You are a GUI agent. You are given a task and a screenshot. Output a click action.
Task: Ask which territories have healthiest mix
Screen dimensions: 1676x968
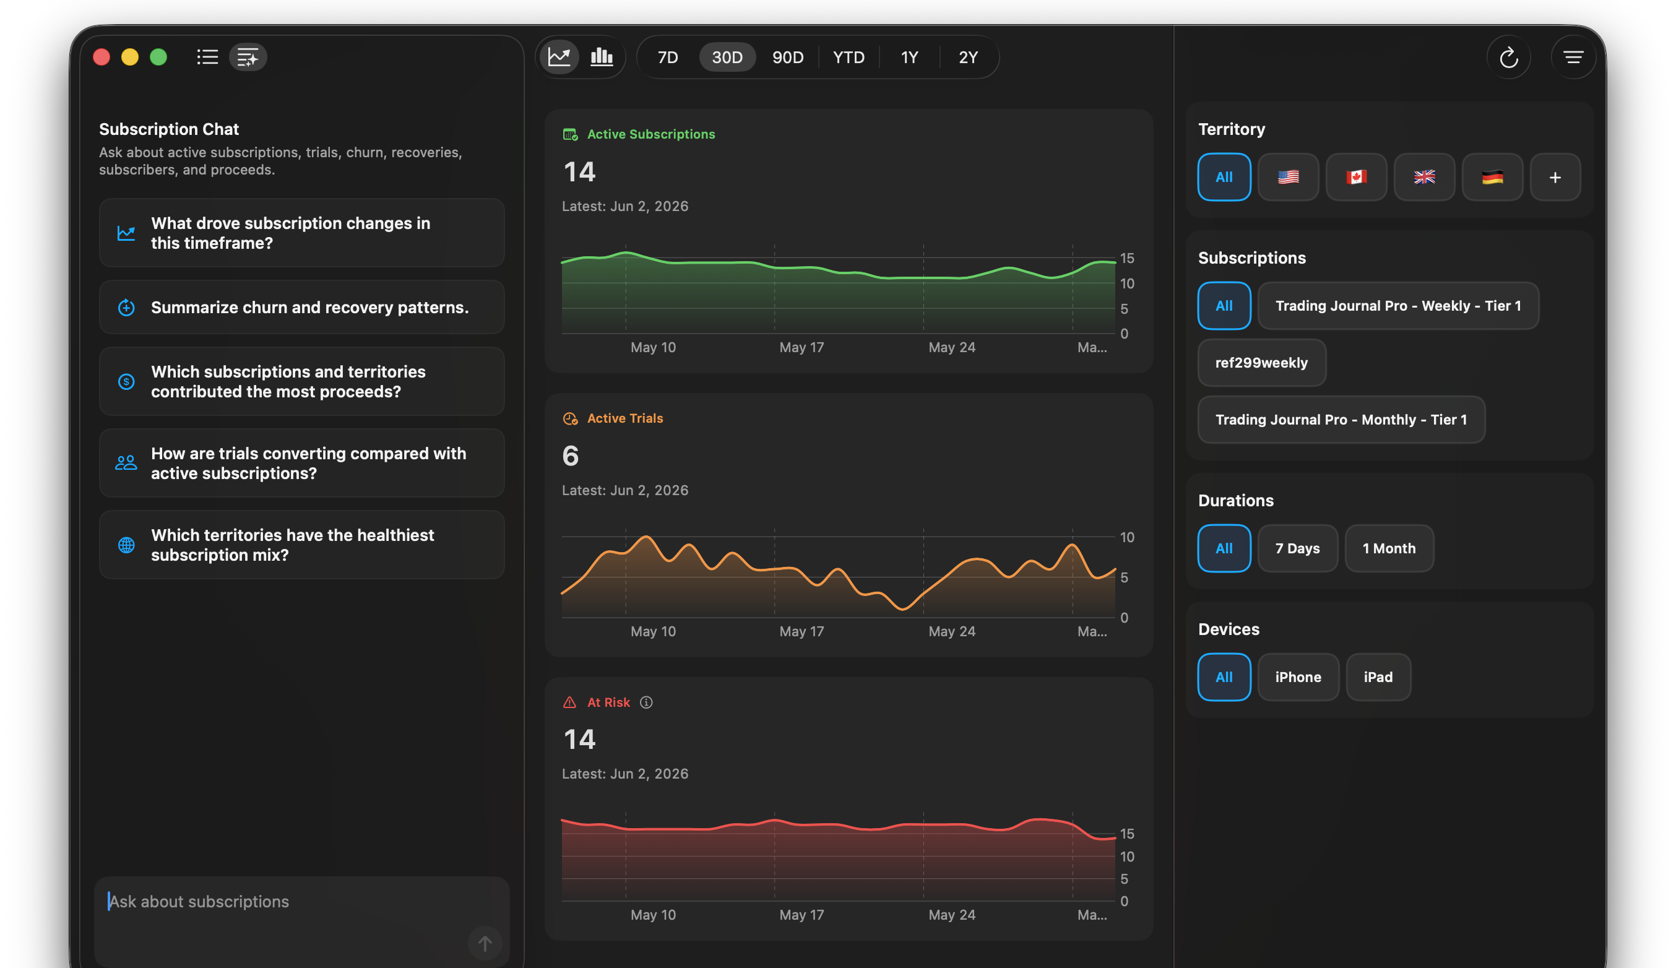point(301,545)
